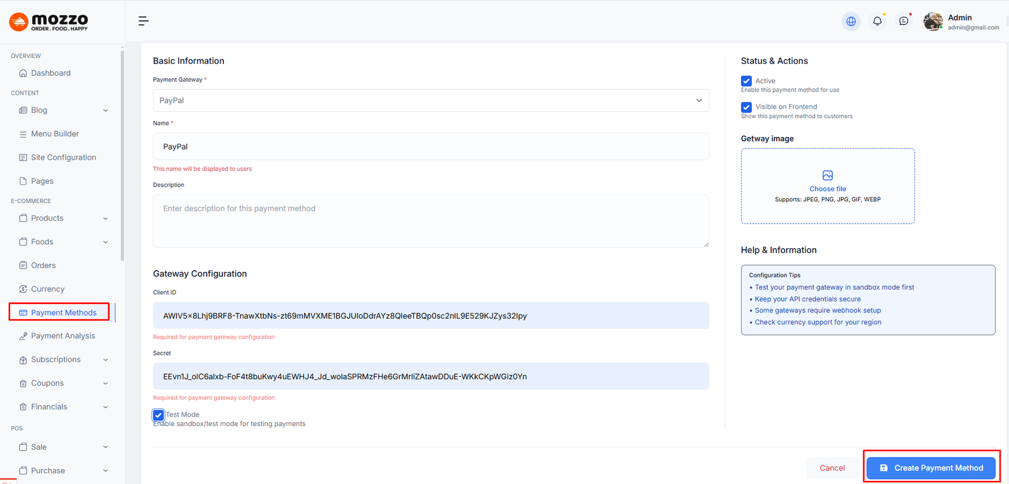Open the chat messages icon
1009x484 pixels.
point(904,21)
